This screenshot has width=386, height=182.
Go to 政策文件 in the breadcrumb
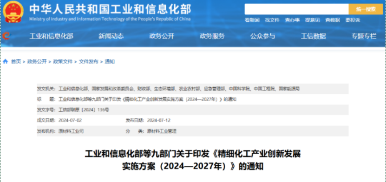coord(63,61)
